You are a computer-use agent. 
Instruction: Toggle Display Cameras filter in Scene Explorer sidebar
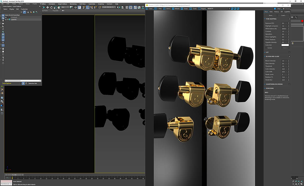(3, 24)
